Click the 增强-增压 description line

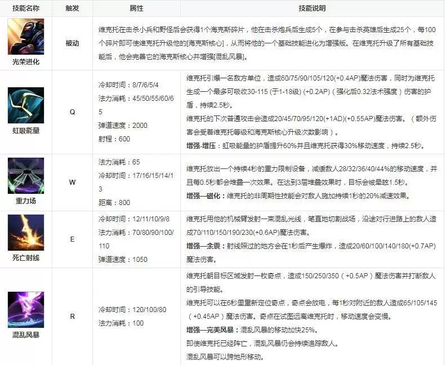(306, 146)
